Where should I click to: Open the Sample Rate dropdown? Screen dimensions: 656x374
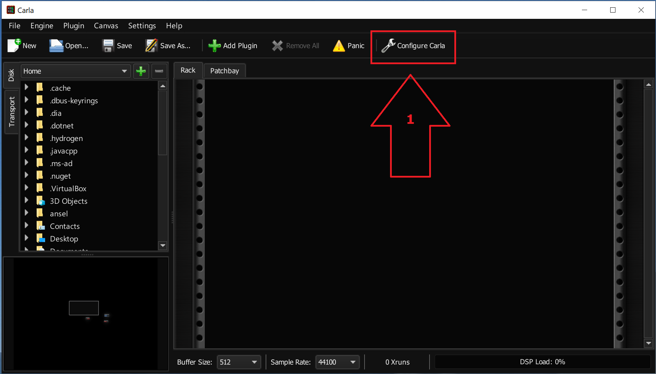(x=337, y=362)
